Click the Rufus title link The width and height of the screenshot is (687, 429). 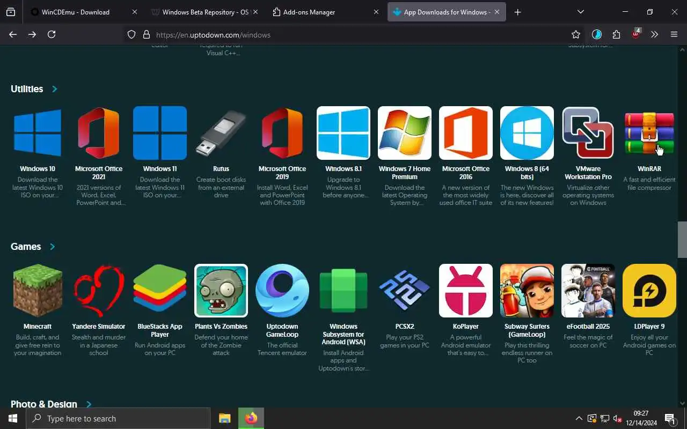pyautogui.click(x=221, y=169)
